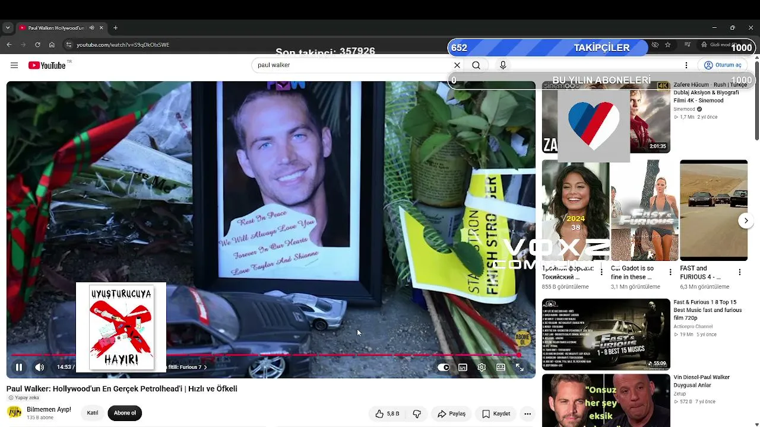Open 'Zafere Hücum - Rush' video title

point(710,93)
